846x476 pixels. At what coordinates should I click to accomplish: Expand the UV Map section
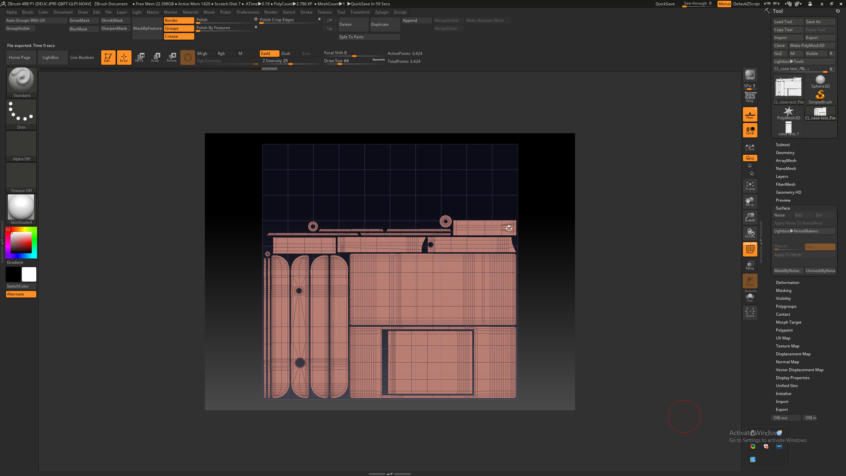(x=783, y=338)
